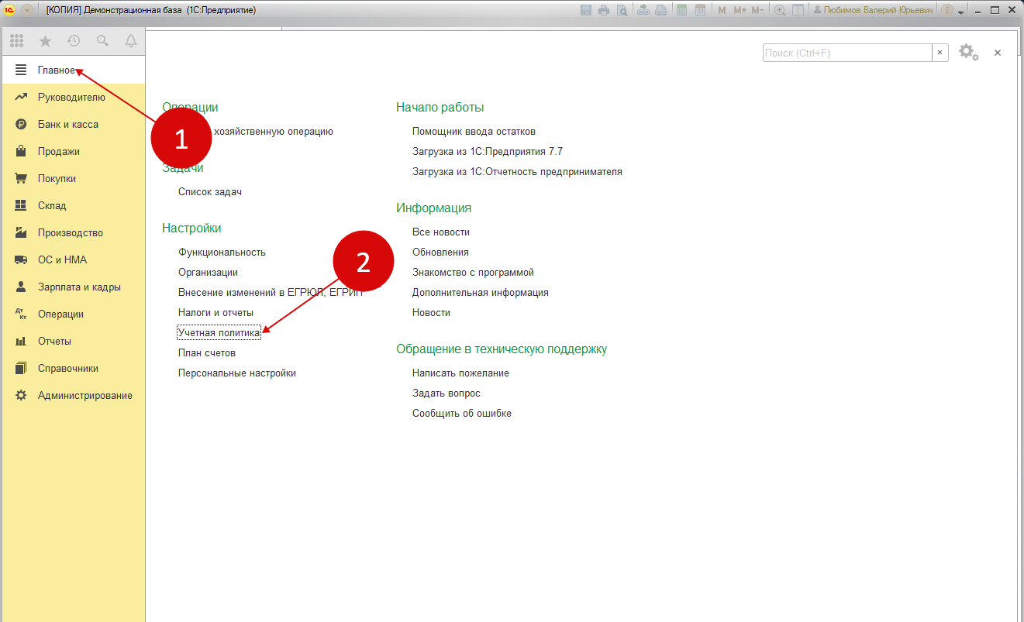
Task: Open the Отчеты section
Action: tap(73, 341)
